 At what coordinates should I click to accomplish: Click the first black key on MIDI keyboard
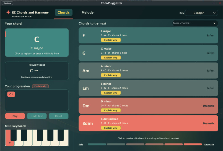(x=14, y=135)
